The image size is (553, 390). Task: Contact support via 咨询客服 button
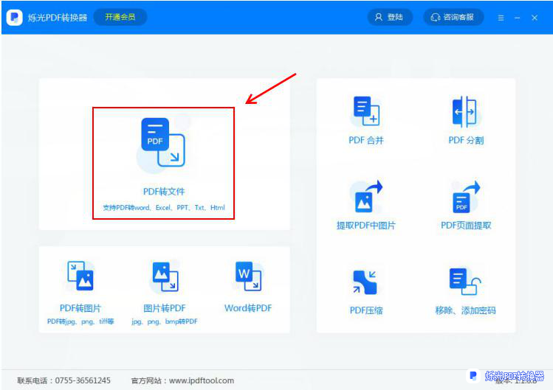453,17
